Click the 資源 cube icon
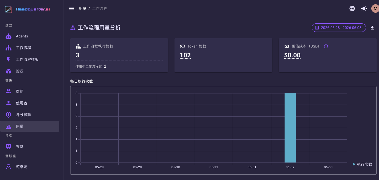Screen dimensions: 379x180 pyautogui.click(x=9, y=71)
